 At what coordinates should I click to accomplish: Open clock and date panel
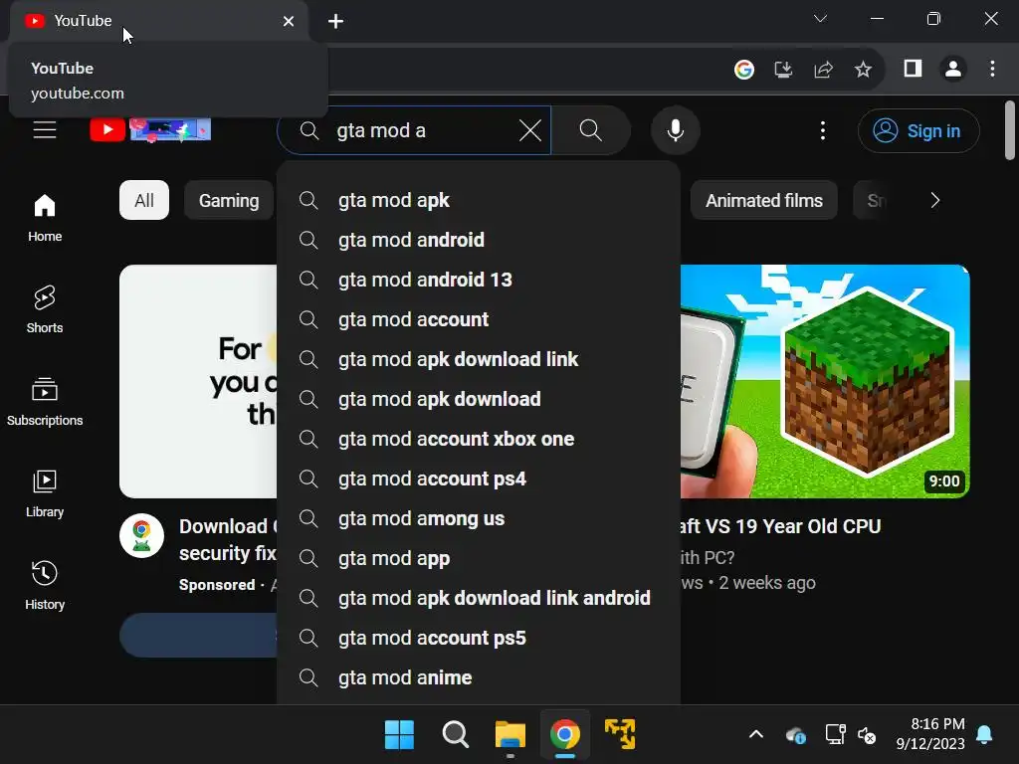pos(930,733)
